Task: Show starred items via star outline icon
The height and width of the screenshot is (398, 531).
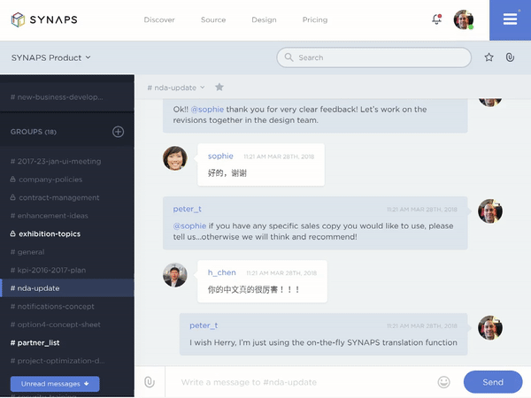Action: pyautogui.click(x=489, y=57)
